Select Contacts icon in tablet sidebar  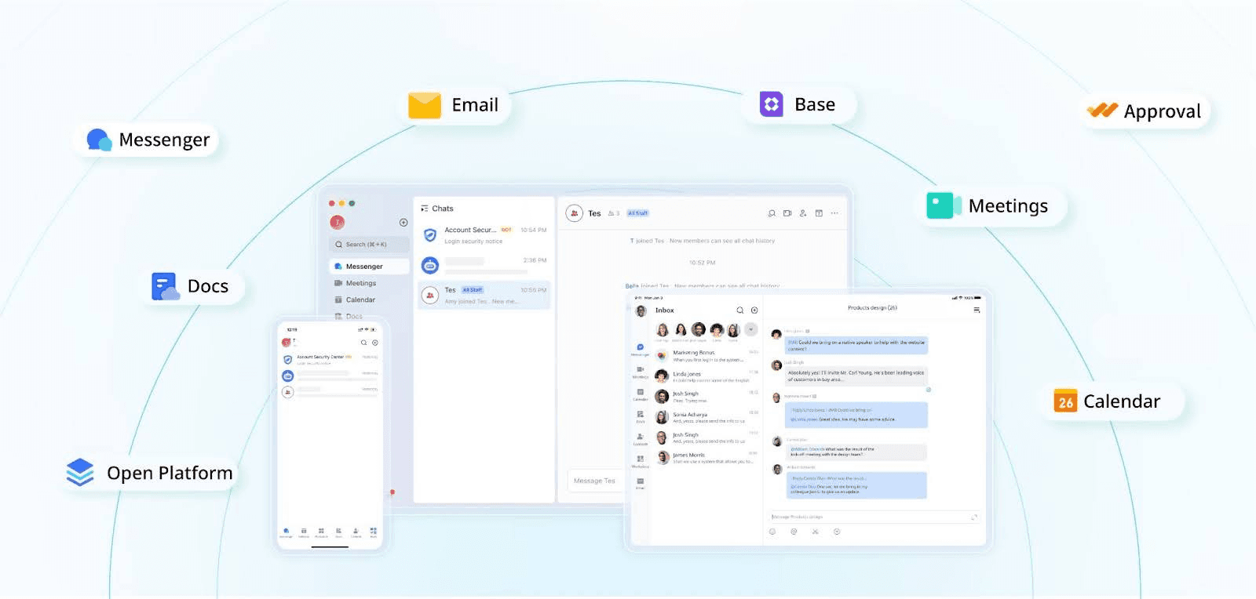641,438
